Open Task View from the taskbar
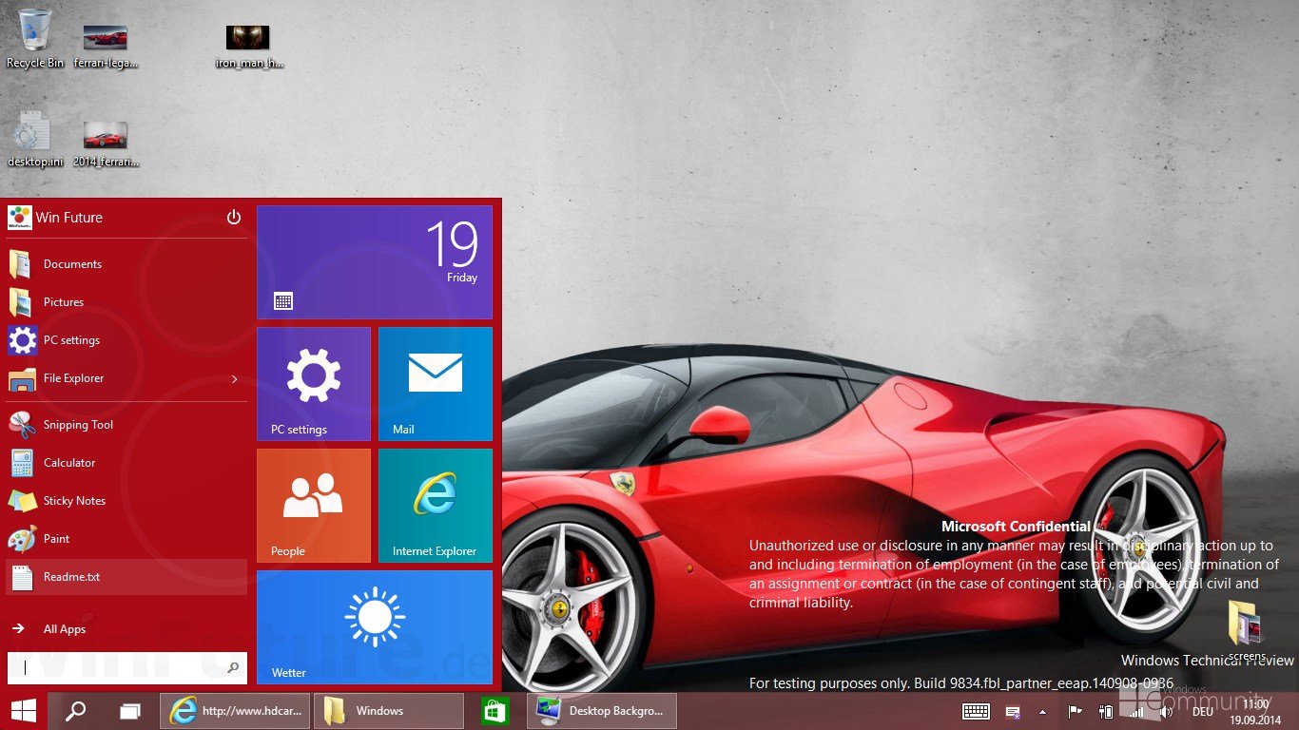The height and width of the screenshot is (730, 1299). [129, 711]
